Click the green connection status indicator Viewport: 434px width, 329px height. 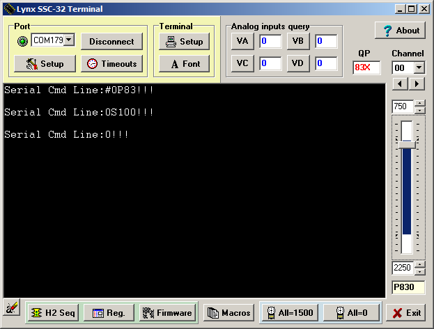pos(22,41)
